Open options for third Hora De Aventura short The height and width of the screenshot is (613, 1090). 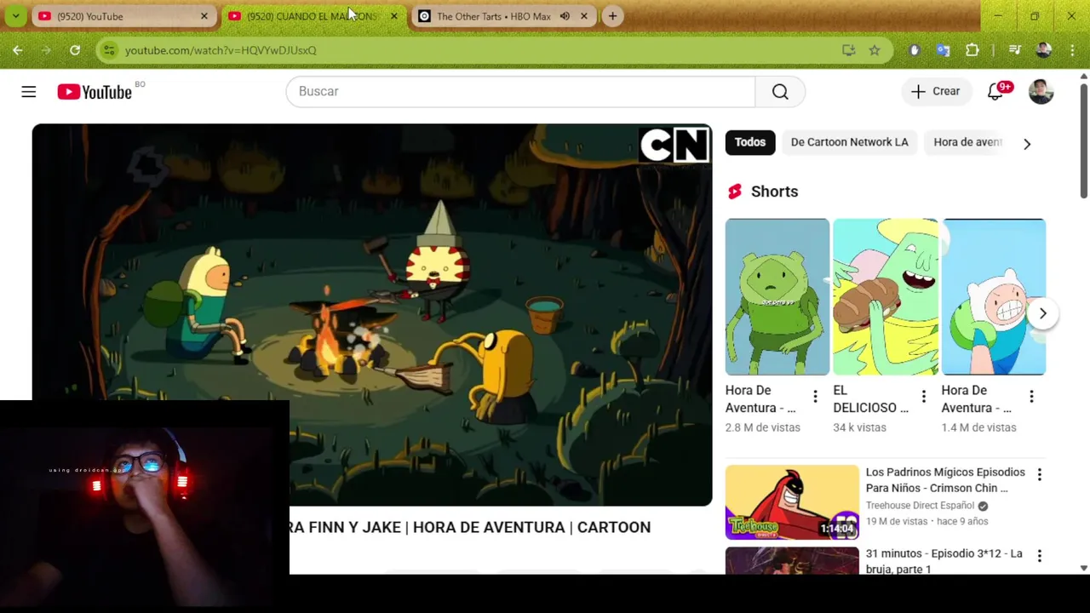pyautogui.click(x=1031, y=397)
